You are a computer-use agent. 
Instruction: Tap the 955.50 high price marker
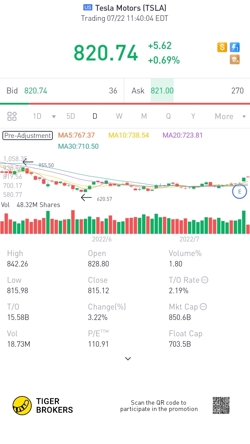tap(46, 165)
